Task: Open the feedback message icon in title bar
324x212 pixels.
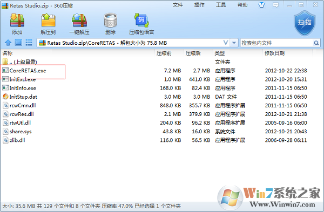Action: click(x=275, y=5)
